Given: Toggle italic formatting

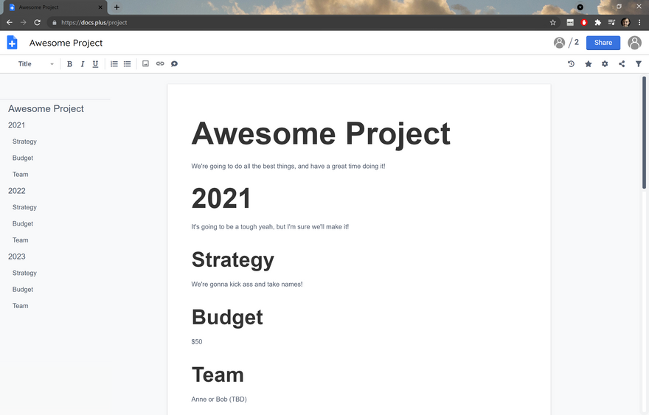Looking at the screenshot, I should (83, 64).
